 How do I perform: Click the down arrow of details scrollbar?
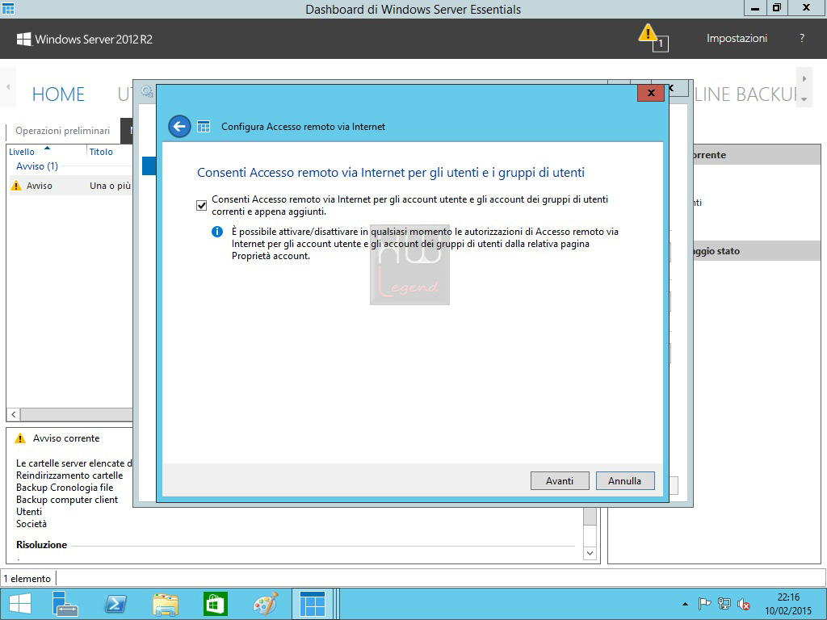[x=590, y=554]
